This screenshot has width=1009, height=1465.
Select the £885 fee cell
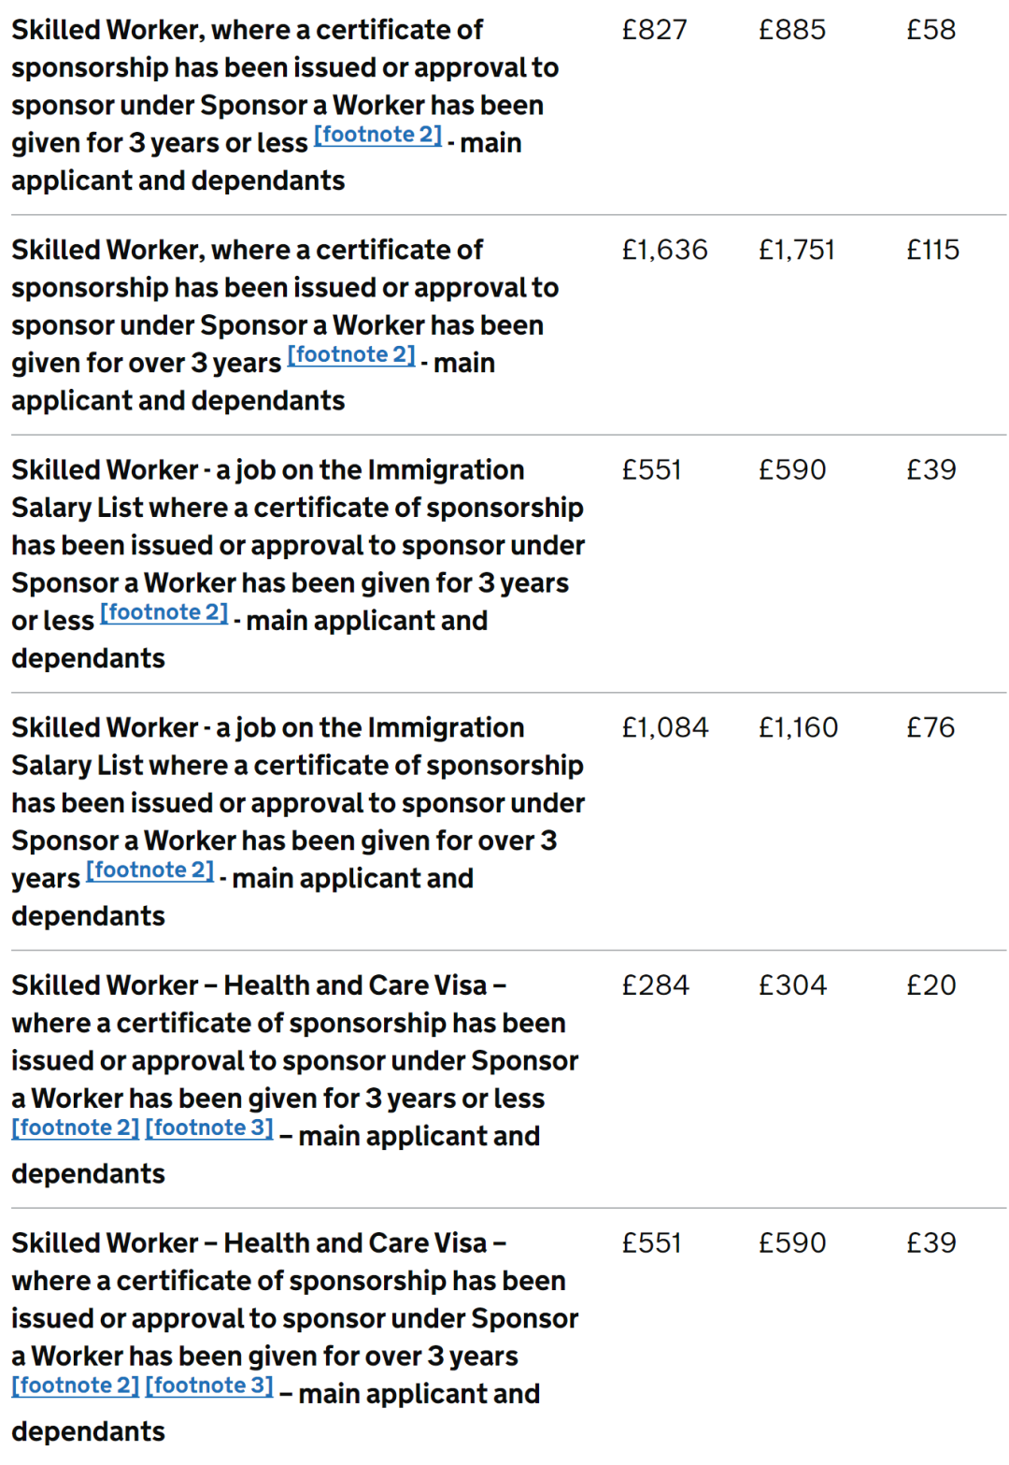tap(792, 30)
